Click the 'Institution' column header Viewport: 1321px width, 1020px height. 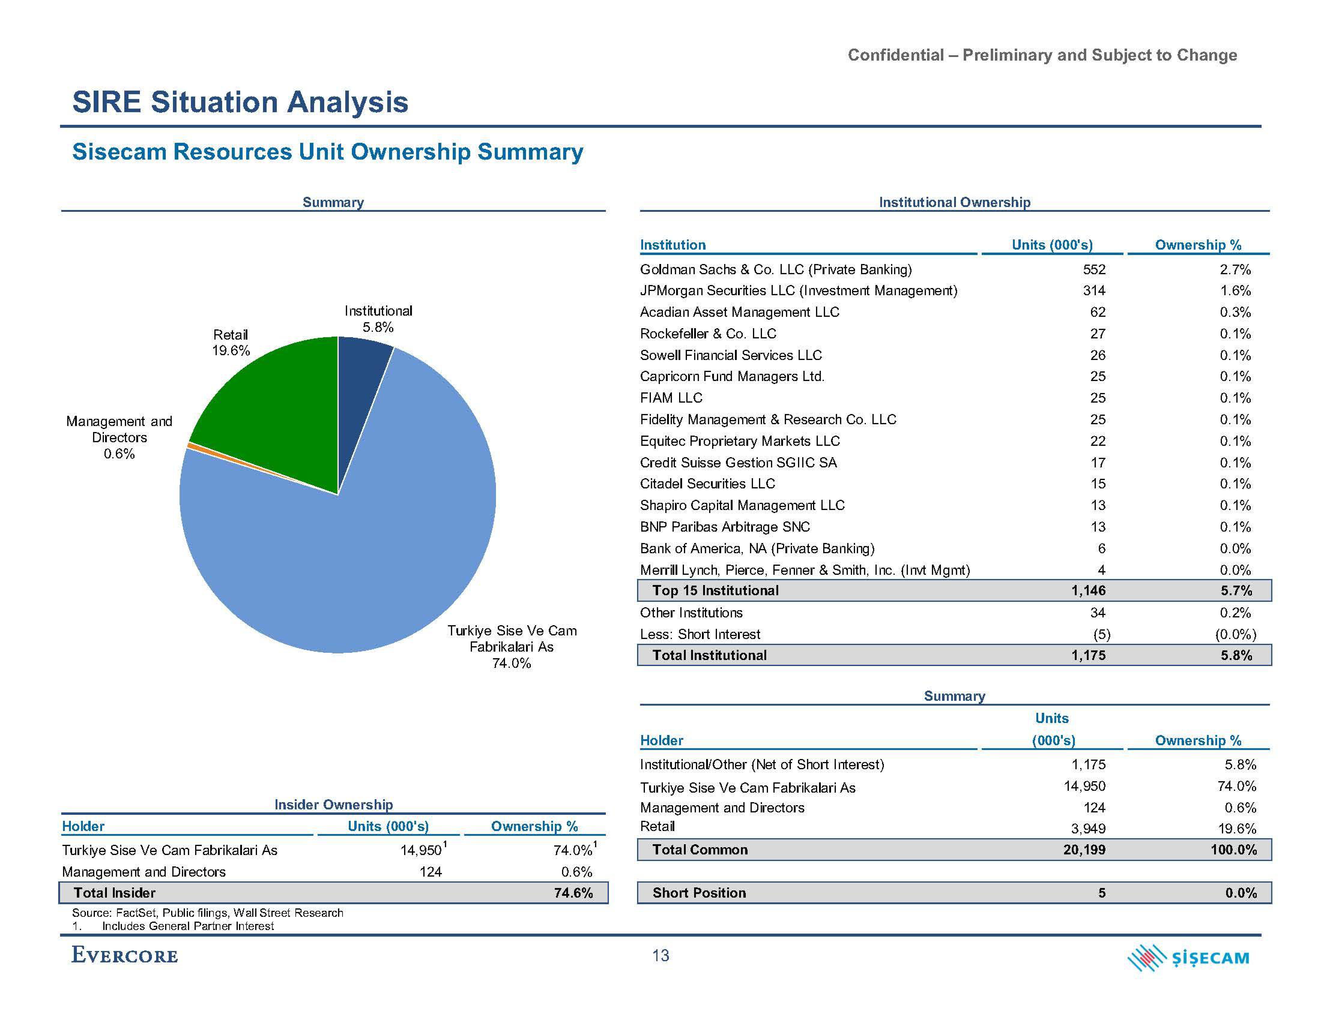tap(673, 245)
